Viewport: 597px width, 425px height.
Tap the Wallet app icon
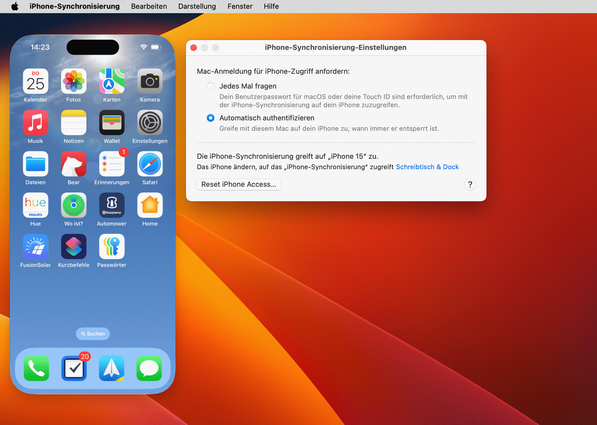pyautogui.click(x=112, y=123)
